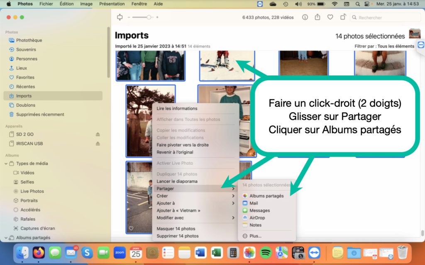Click the share icon in the toolbar
Image resolution: width=425 pixels, height=265 pixels.
318,17
